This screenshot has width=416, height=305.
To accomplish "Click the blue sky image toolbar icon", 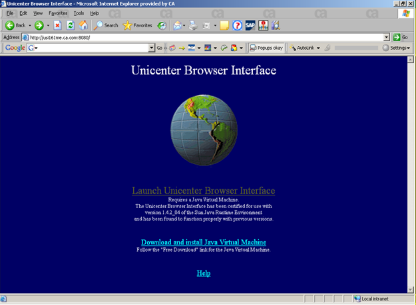I will pyautogui.click(x=191, y=48).
